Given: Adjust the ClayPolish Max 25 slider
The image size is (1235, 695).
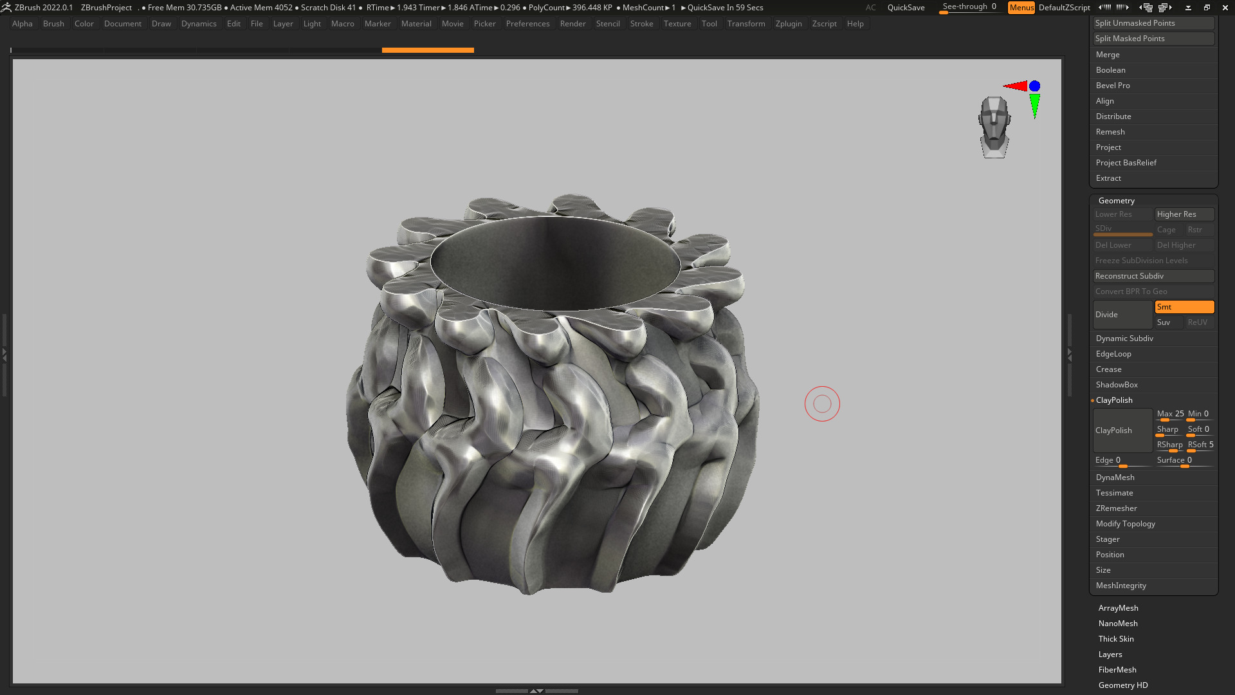Looking at the screenshot, I should (1170, 414).
